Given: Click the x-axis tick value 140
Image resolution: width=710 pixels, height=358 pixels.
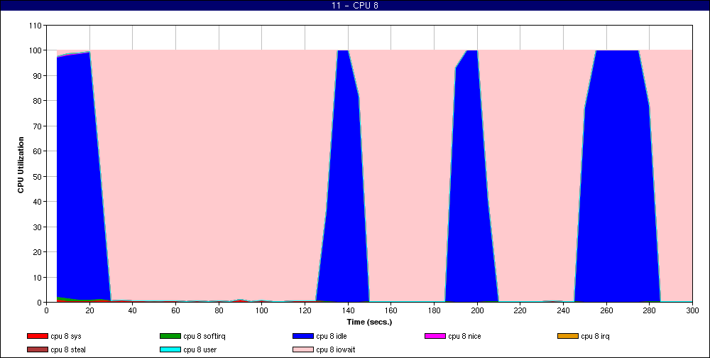Looking at the screenshot, I should click(x=348, y=310).
